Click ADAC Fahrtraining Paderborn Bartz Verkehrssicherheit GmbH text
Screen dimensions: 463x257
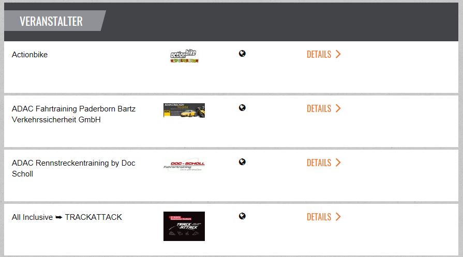(73, 114)
